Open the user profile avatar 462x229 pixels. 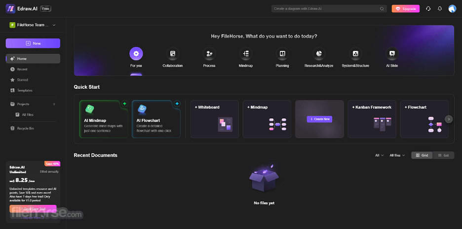[x=452, y=8]
